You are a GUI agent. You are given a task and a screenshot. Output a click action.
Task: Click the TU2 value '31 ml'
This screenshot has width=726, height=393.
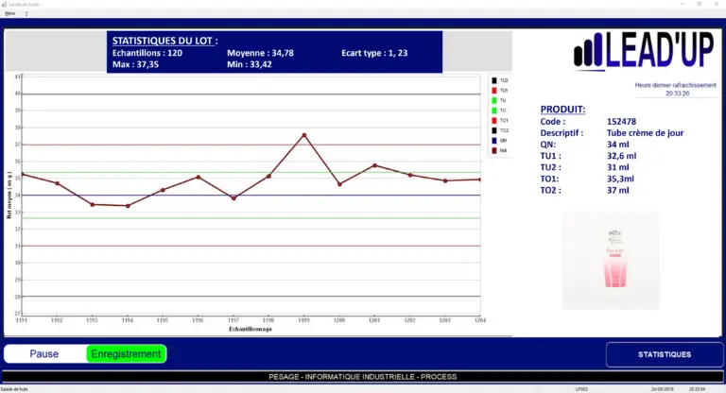tap(617, 167)
